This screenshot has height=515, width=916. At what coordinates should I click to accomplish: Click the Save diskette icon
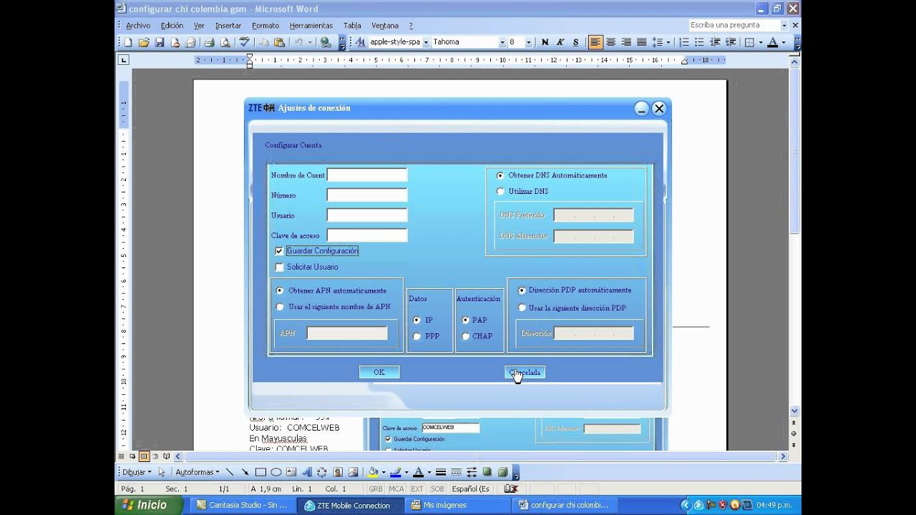[x=160, y=42]
